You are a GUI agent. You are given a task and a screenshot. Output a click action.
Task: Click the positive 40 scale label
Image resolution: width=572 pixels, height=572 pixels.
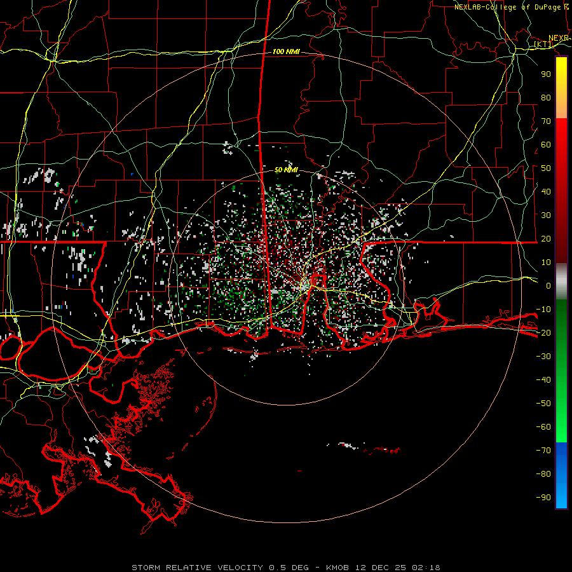(546, 191)
